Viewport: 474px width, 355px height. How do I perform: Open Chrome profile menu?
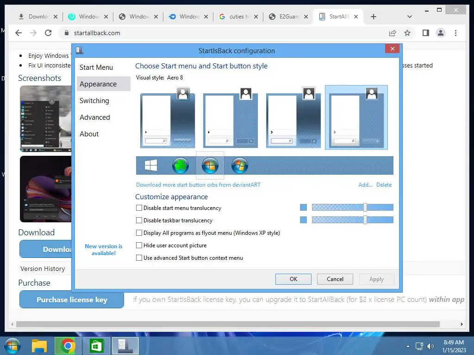[441, 33]
